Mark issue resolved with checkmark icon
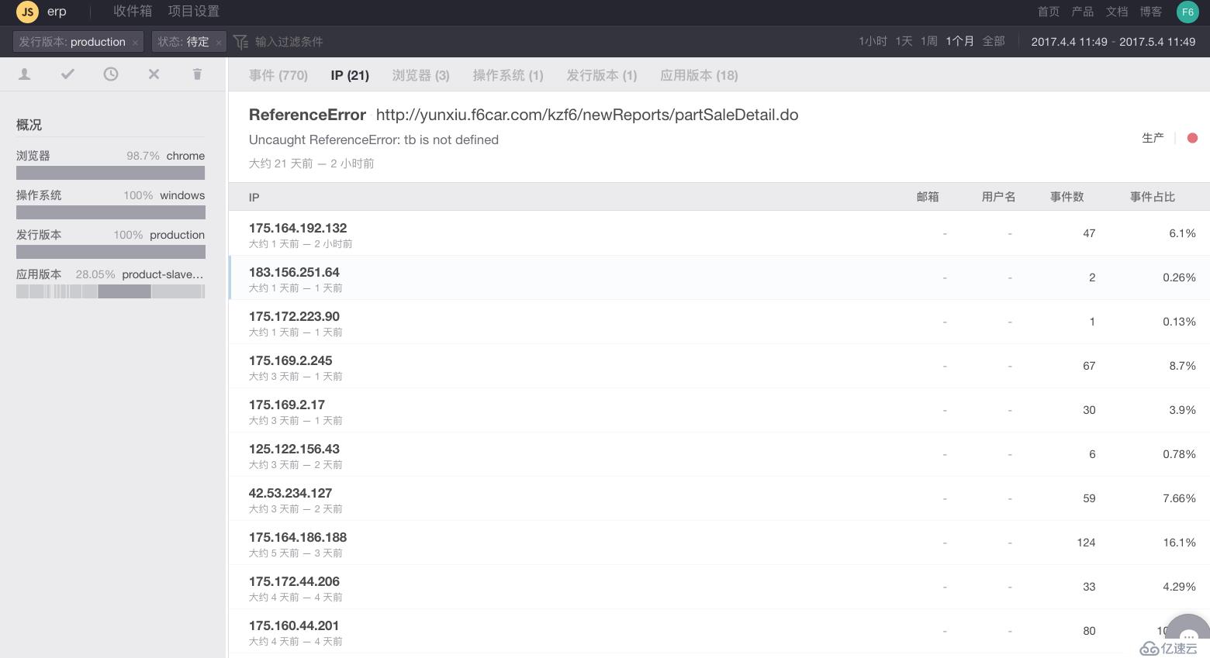 (67, 74)
